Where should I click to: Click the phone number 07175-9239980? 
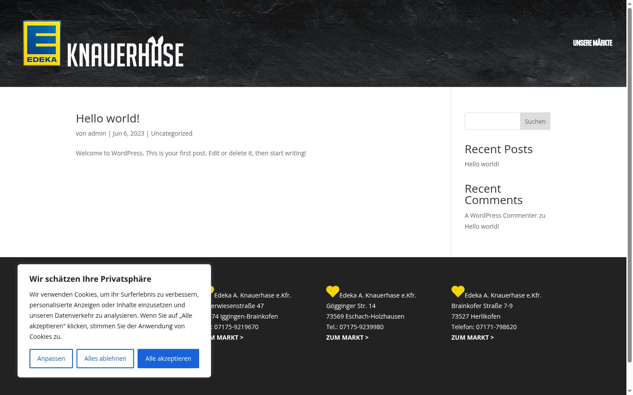coord(361,327)
